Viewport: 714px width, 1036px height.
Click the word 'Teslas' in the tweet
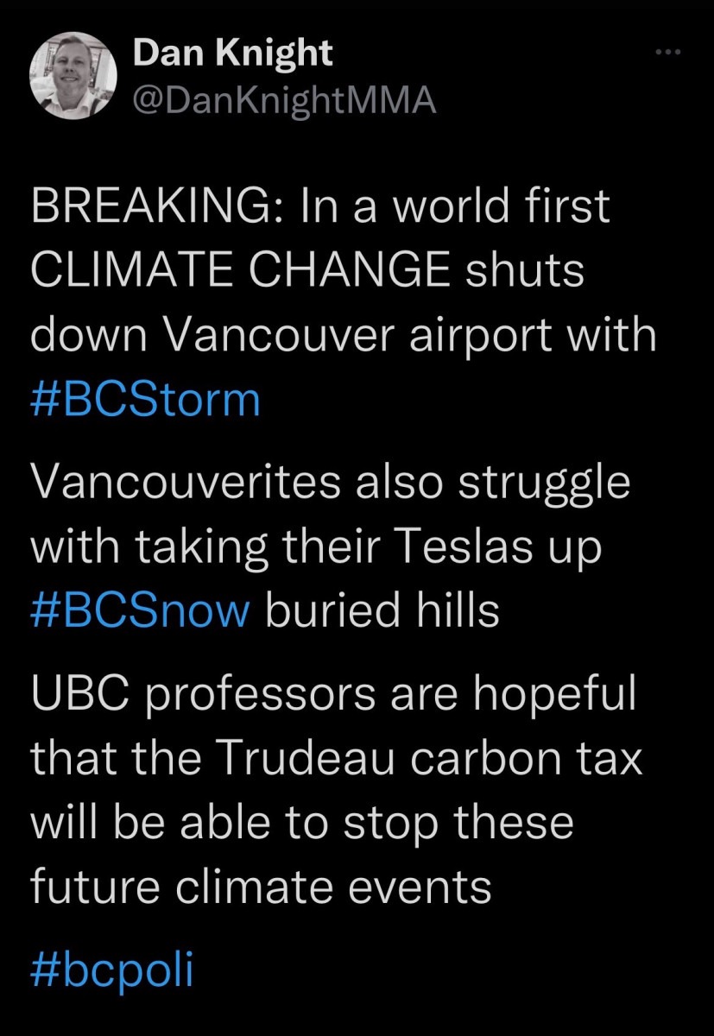[467, 547]
